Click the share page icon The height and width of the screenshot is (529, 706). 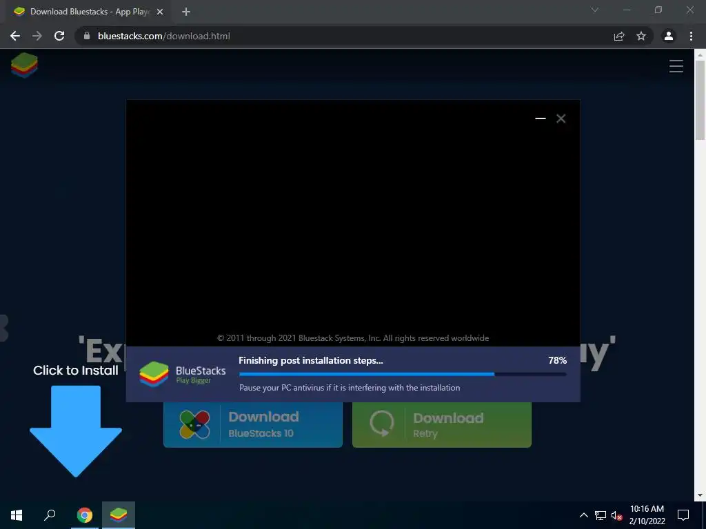[x=619, y=36]
